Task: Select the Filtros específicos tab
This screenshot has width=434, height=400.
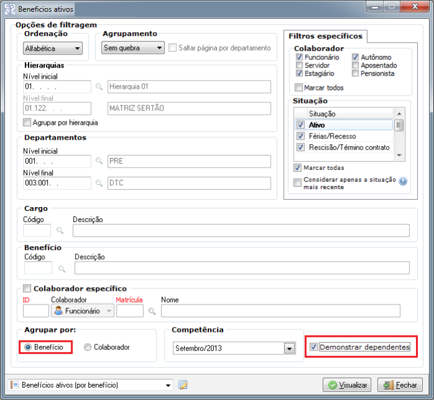Action: pyautogui.click(x=325, y=36)
